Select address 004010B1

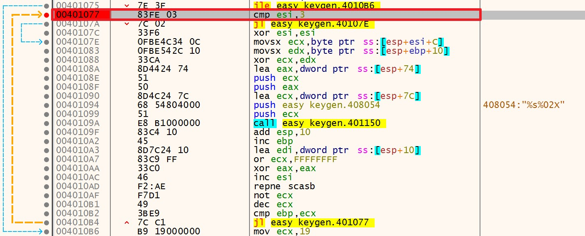click(78, 204)
